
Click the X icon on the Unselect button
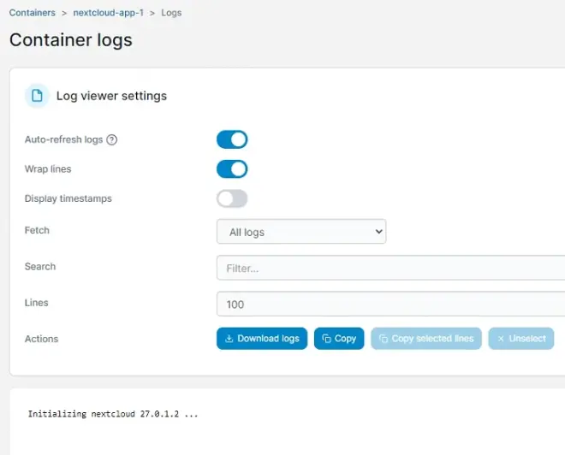501,339
